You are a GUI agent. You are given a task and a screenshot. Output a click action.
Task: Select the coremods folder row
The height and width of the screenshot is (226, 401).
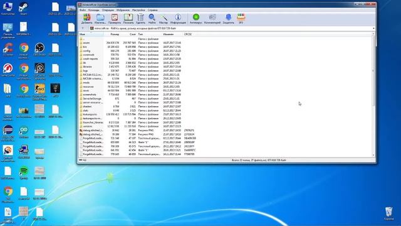click(138, 55)
